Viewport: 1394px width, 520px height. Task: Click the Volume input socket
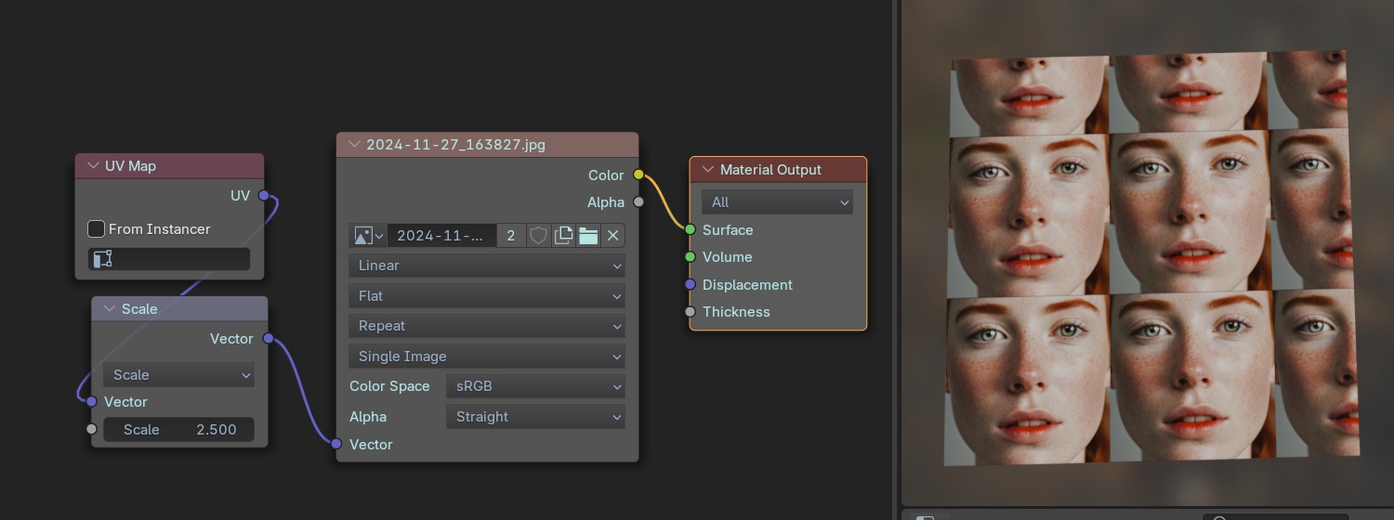pyautogui.click(x=690, y=257)
